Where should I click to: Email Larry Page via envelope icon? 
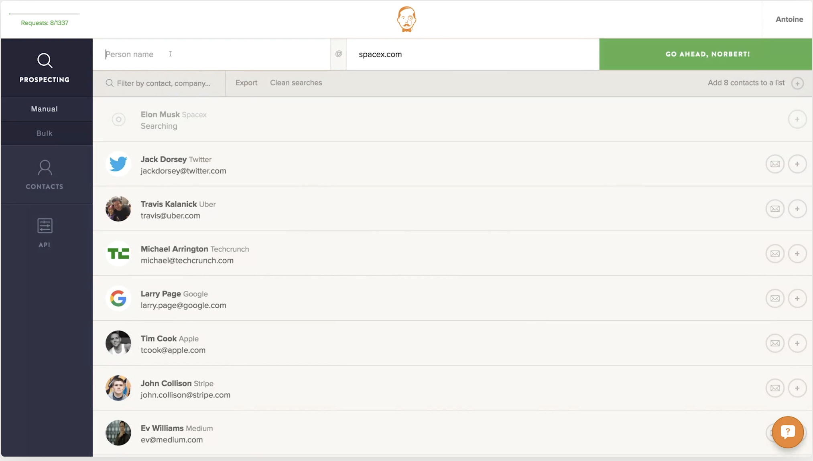[x=775, y=299]
